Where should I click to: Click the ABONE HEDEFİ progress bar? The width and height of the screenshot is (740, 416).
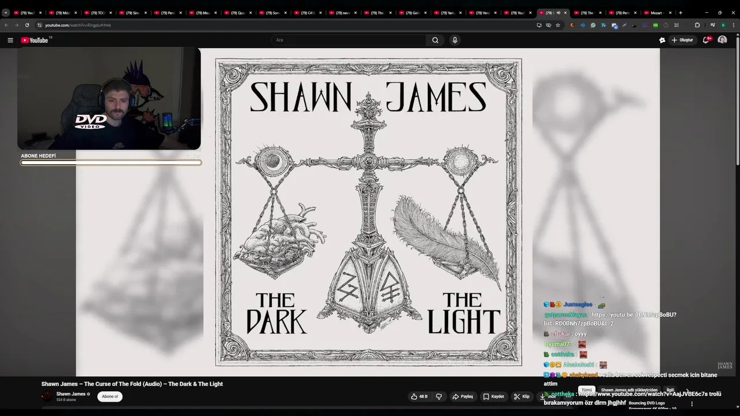tap(111, 163)
